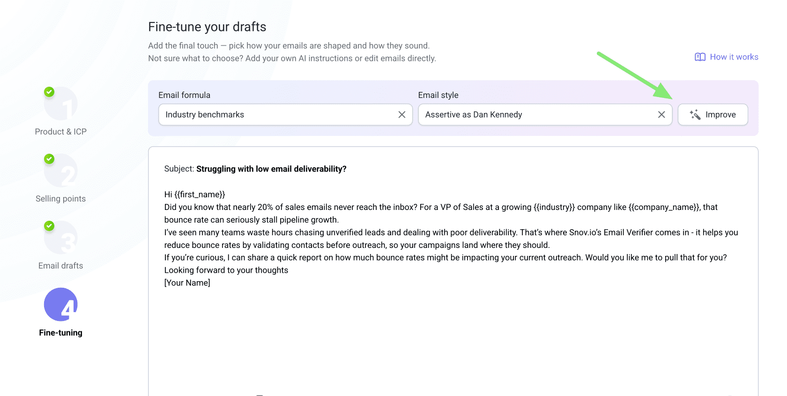Open the Email formula dropdown
Image resolution: width=787 pixels, height=396 pixels.
click(x=276, y=115)
